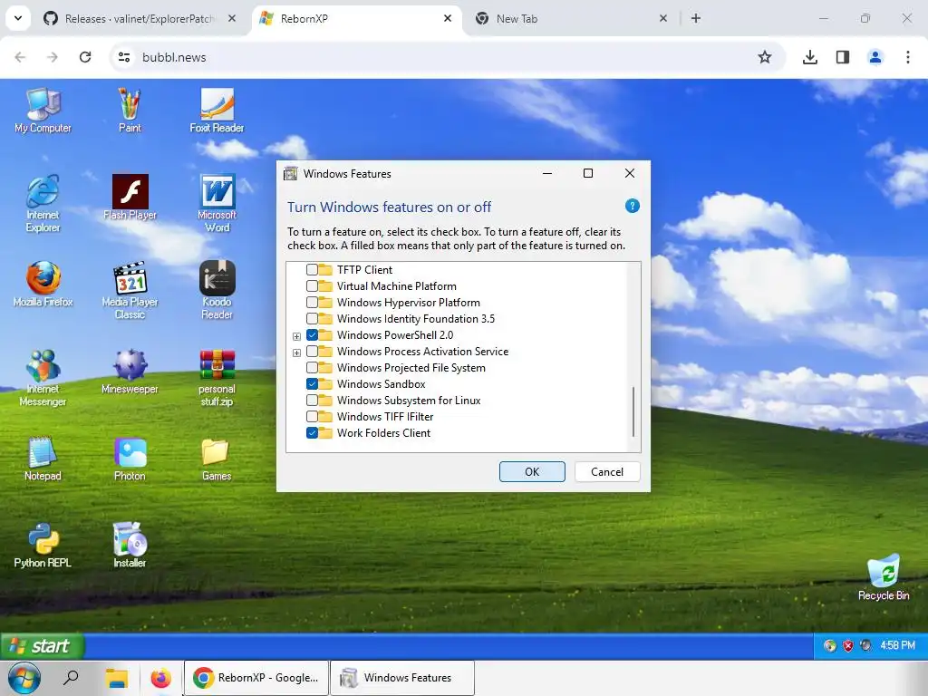Screen dimensions: 928x696
Task: Click the red shield tray icon
Action: point(847,645)
